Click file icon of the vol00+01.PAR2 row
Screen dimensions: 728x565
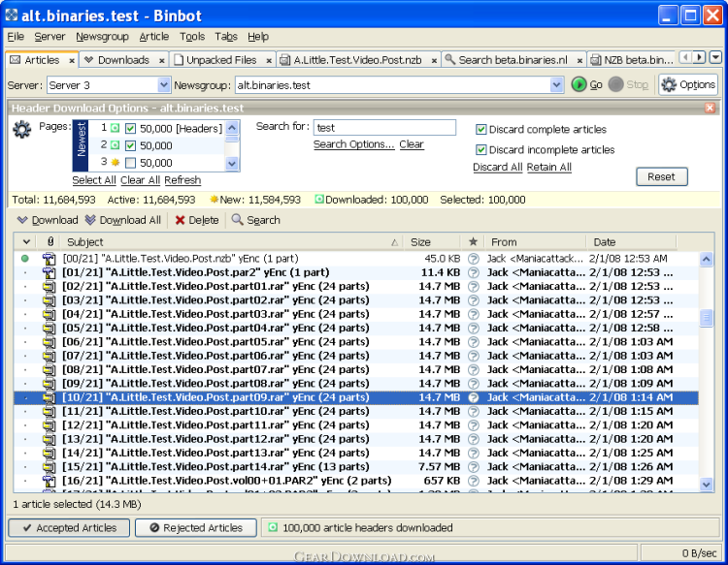click(49, 481)
